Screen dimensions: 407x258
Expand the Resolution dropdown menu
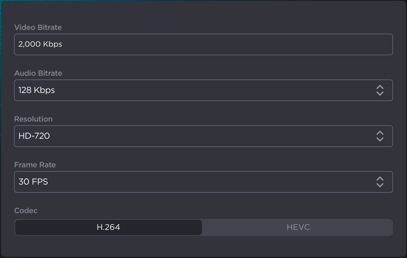(x=203, y=136)
